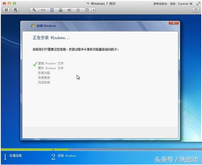
Task: Click the '安装功能' step text
Action: click(x=44, y=73)
